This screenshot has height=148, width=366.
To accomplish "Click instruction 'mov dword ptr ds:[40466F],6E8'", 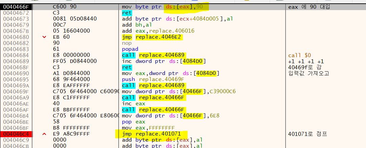I will pos(170,116).
